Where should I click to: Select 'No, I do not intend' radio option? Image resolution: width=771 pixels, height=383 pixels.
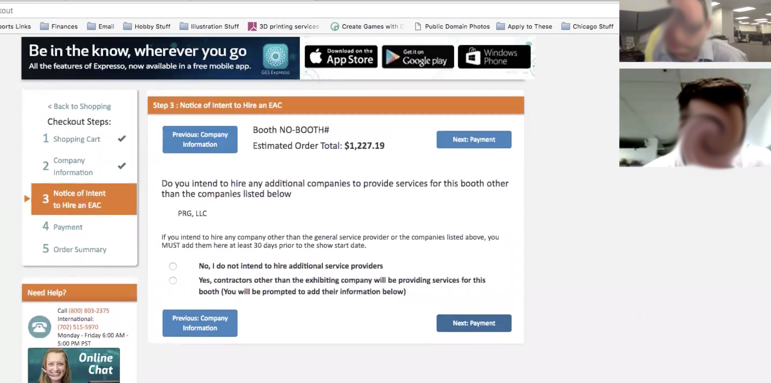(x=173, y=266)
